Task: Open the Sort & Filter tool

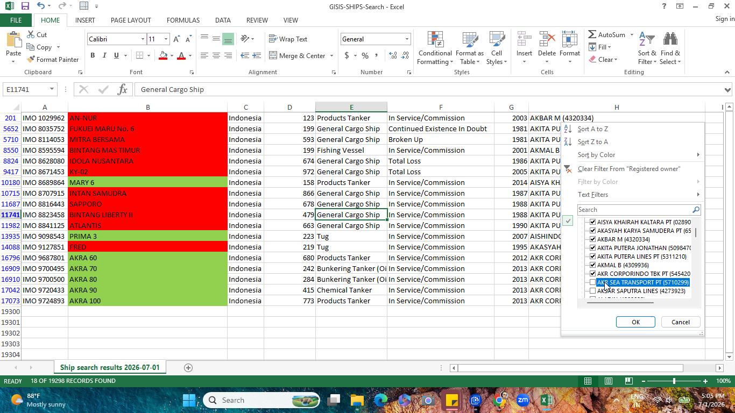Action: (x=647, y=48)
